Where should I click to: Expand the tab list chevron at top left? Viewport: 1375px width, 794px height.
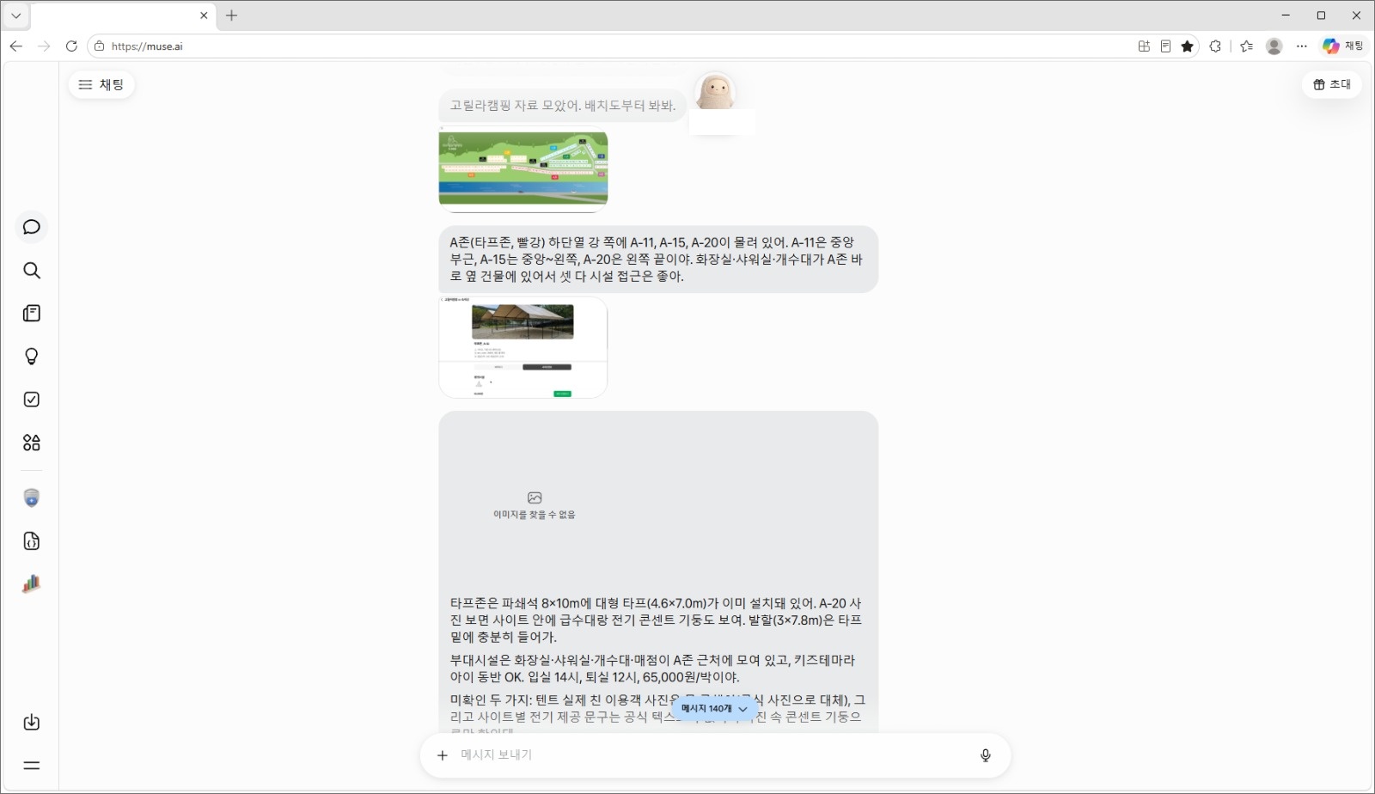(15, 15)
